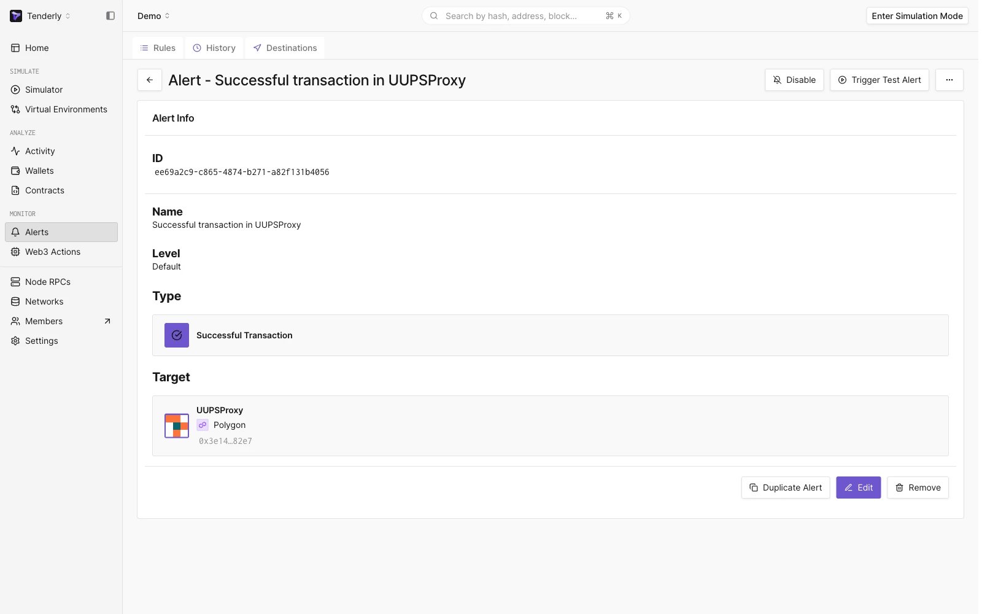Click the purple Edit button
This screenshot has height=614, width=982.
click(x=859, y=488)
